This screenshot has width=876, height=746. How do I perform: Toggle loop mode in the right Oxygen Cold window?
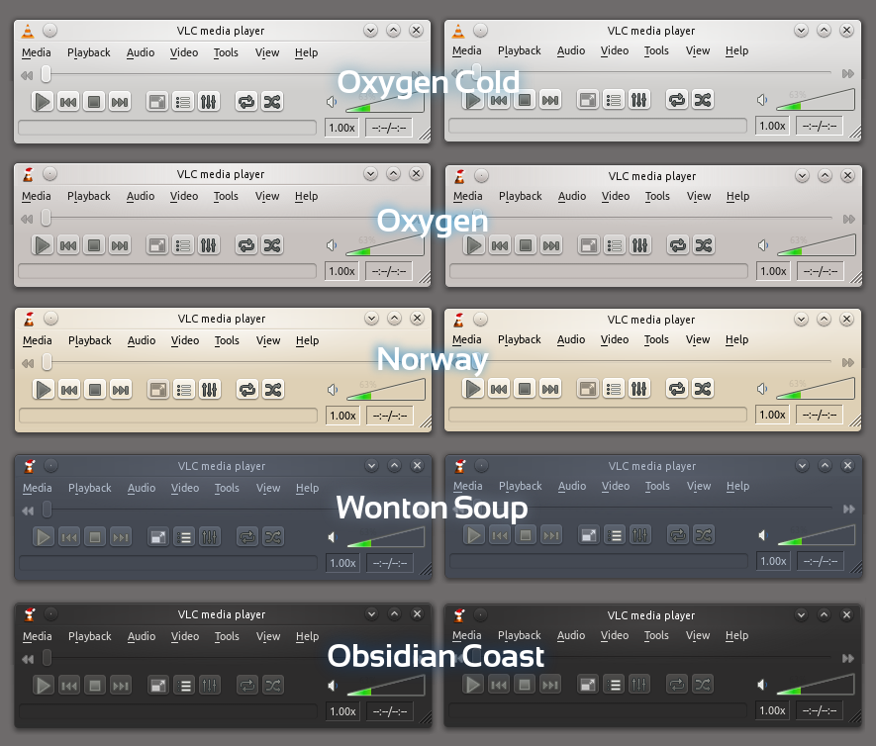pos(677,100)
